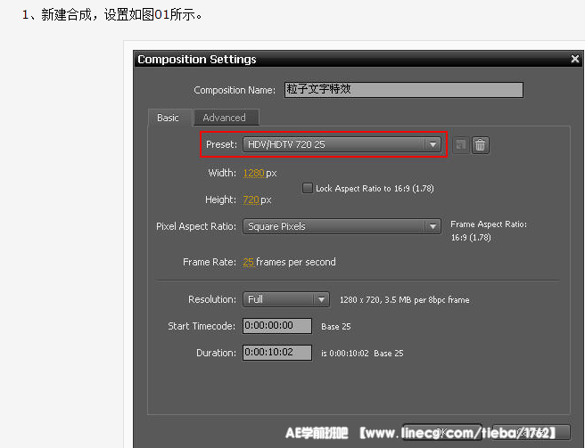
Task: Switch to the Advanced tab
Action: pyautogui.click(x=225, y=118)
